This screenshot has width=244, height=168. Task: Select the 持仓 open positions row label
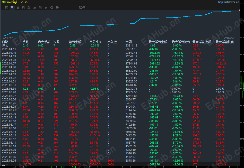click(x=5, y=45)
